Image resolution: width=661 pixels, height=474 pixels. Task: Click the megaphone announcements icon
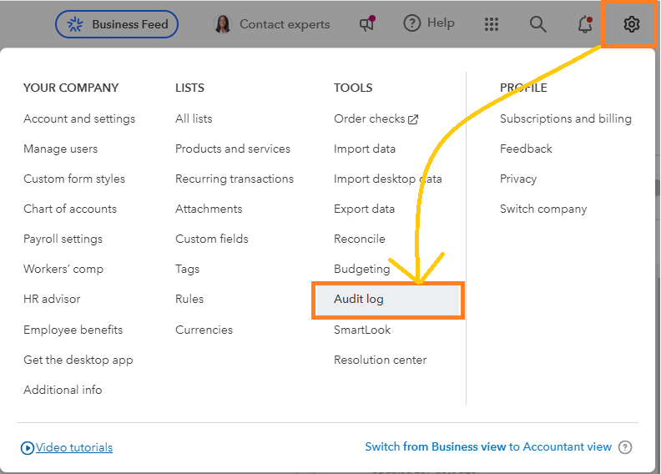pyautogui.click(x=367, y=24)
